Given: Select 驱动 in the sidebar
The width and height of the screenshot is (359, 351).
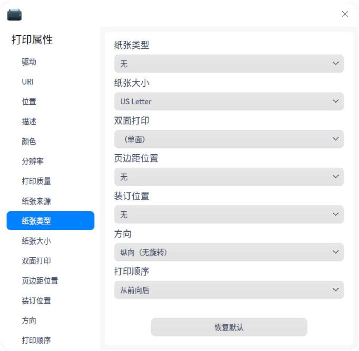Looking at the screenshot, I should pos(29,62).
